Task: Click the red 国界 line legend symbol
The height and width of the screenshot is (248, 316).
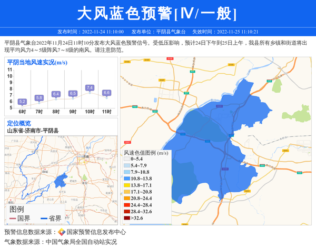Action: click(13, 219)
